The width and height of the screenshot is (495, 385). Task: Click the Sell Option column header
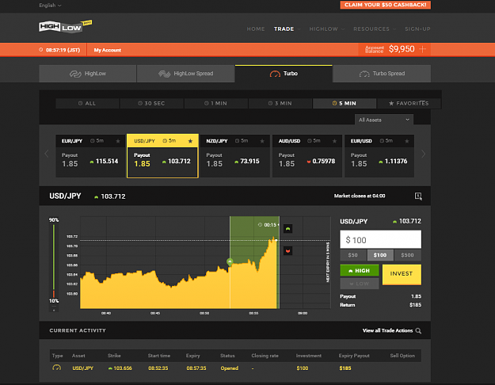(x=402, y=356)
